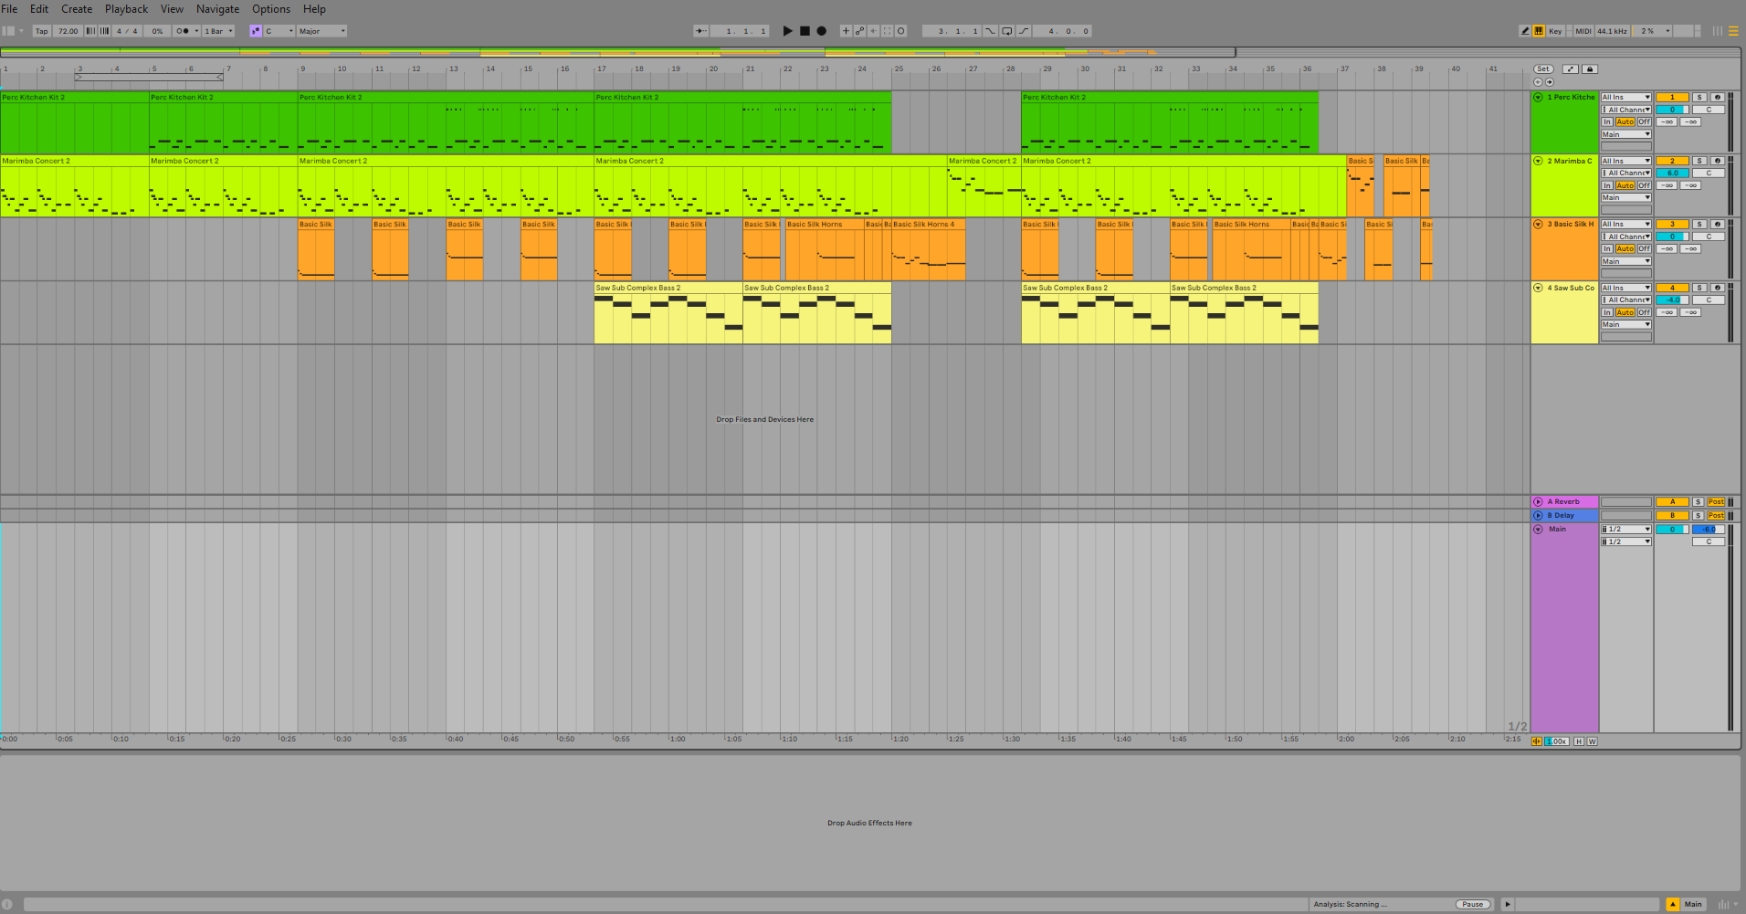
Task: Click the Arrangement Record button
Action: click(x=822, y=31)
